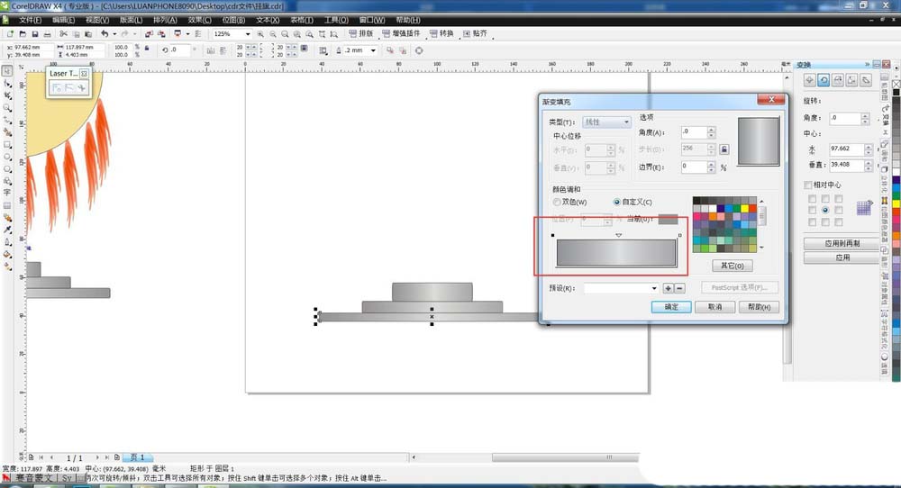Select the 双色 two-color radio button
Viewport: 901px width, 488px height.
pyautogui.click(x=557, y=202)
